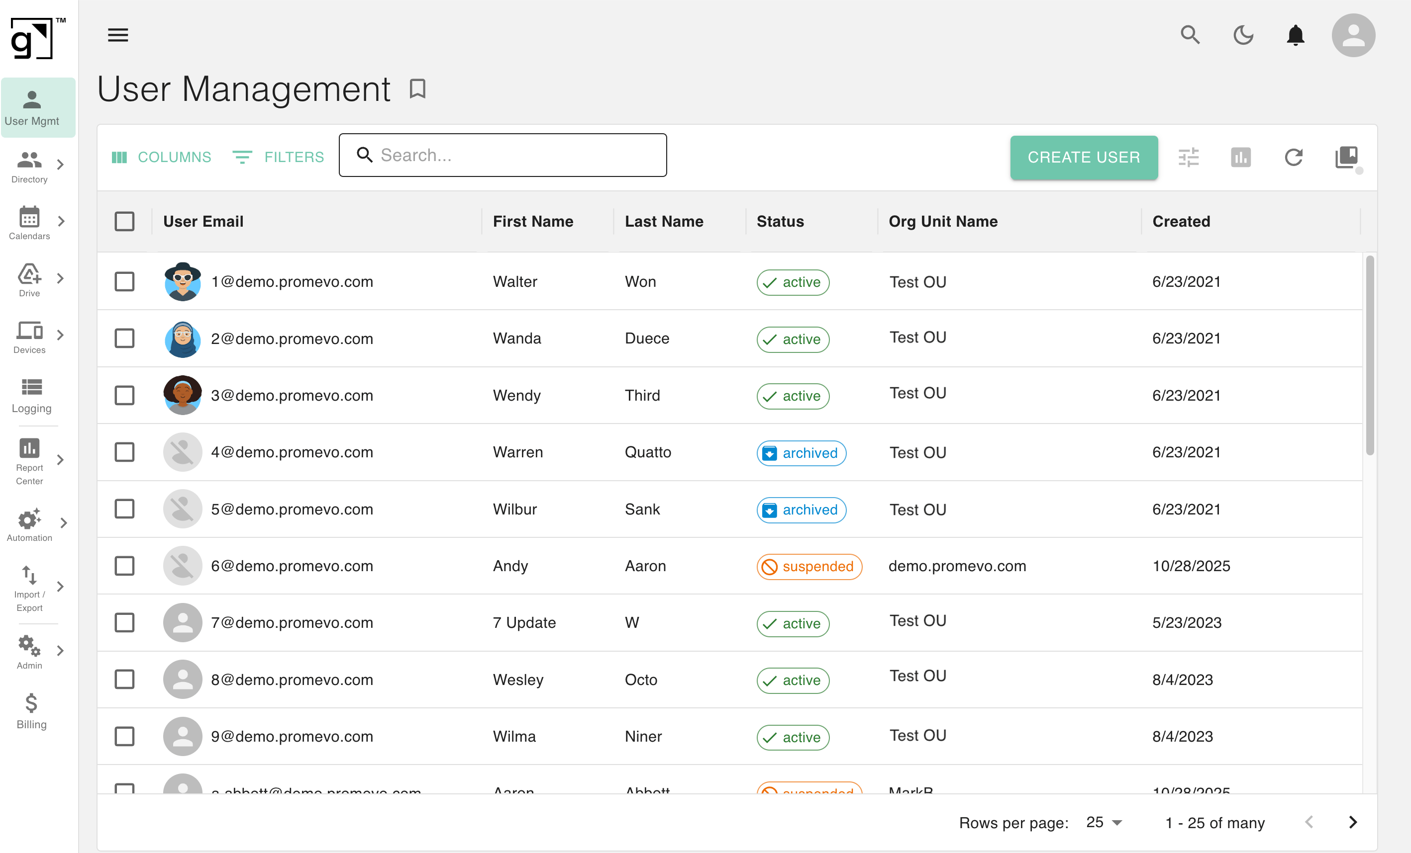Viewport: 1411px width, 853px height.
Task: Open the hamburger navigation menu
Action: pos(118,35)
